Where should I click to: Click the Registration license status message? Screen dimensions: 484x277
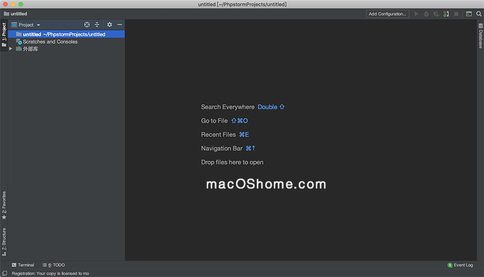(x=50, y=273)
